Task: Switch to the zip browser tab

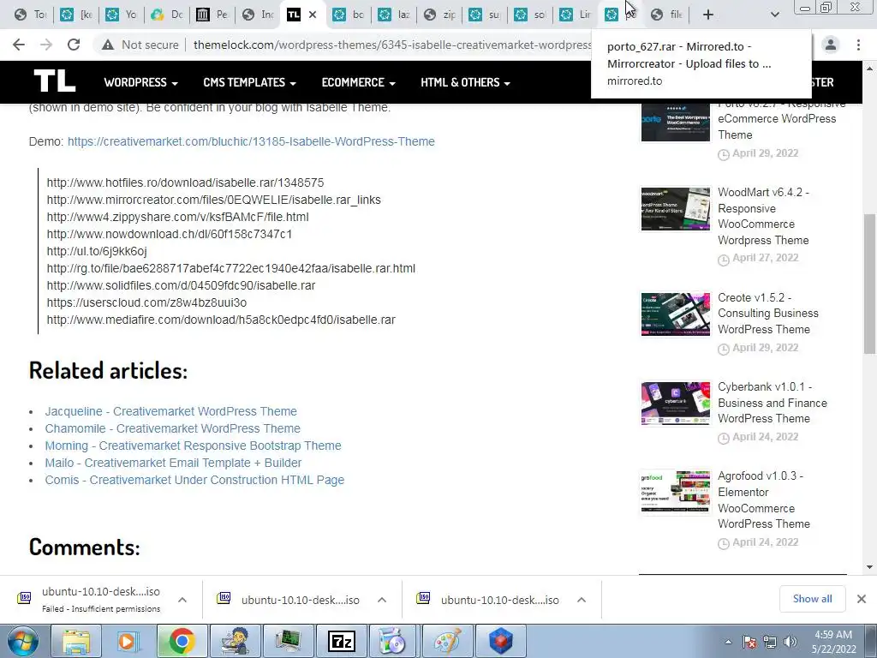Action: (x=439, y=15)
